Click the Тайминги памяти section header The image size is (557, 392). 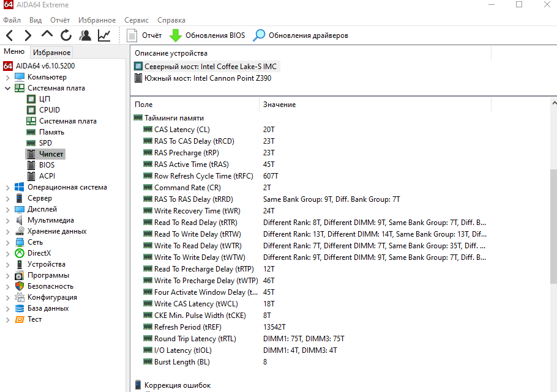(169, 118)
